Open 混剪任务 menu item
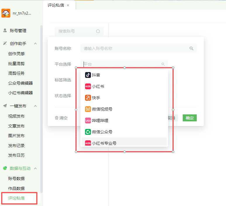This screenshot has height=206, width=226. pyautogui.click(x=16, y=73)
